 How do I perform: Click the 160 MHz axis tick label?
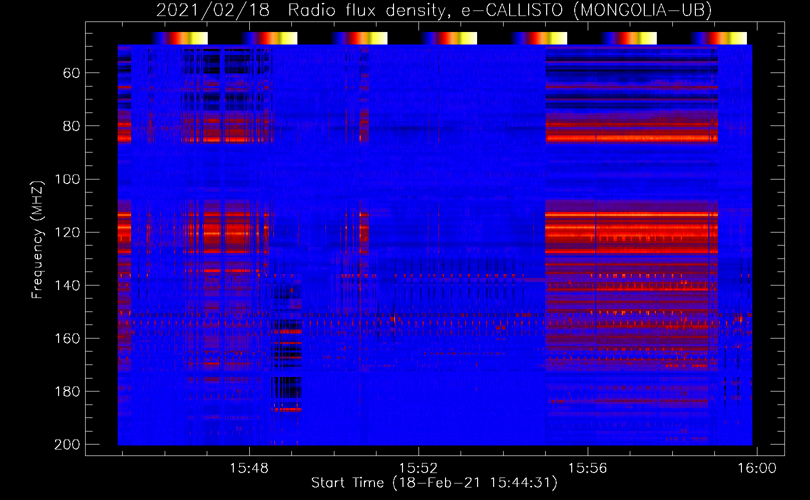(68, 338)
